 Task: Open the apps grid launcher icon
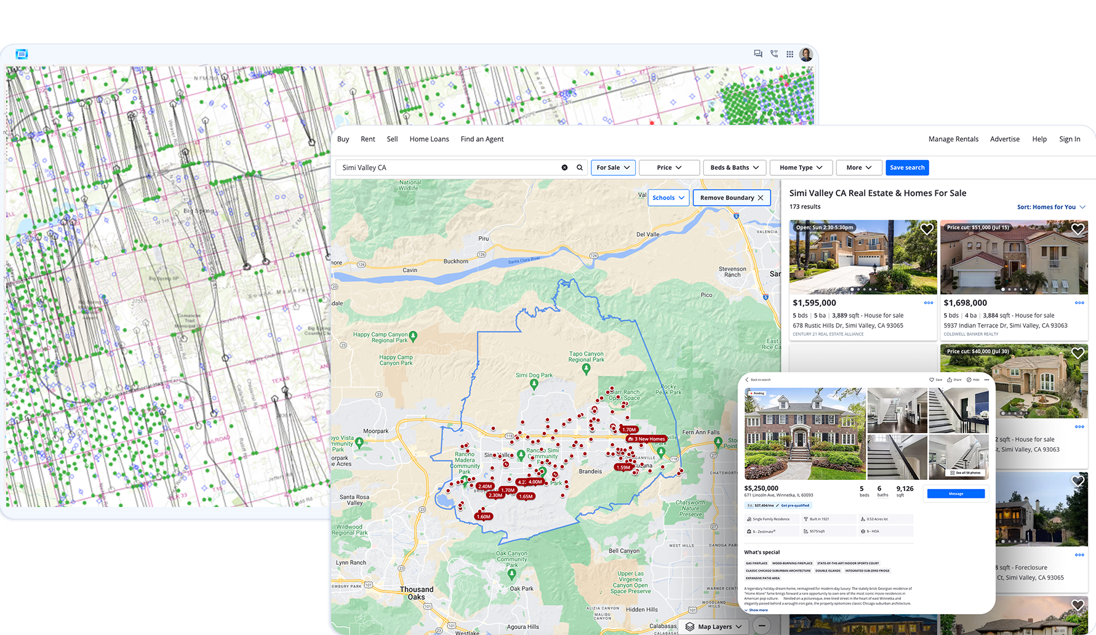click(790, 54)
